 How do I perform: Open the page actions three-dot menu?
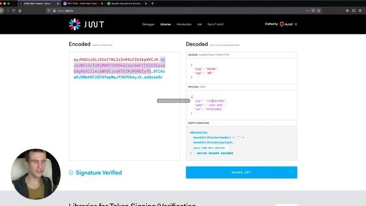308,10
